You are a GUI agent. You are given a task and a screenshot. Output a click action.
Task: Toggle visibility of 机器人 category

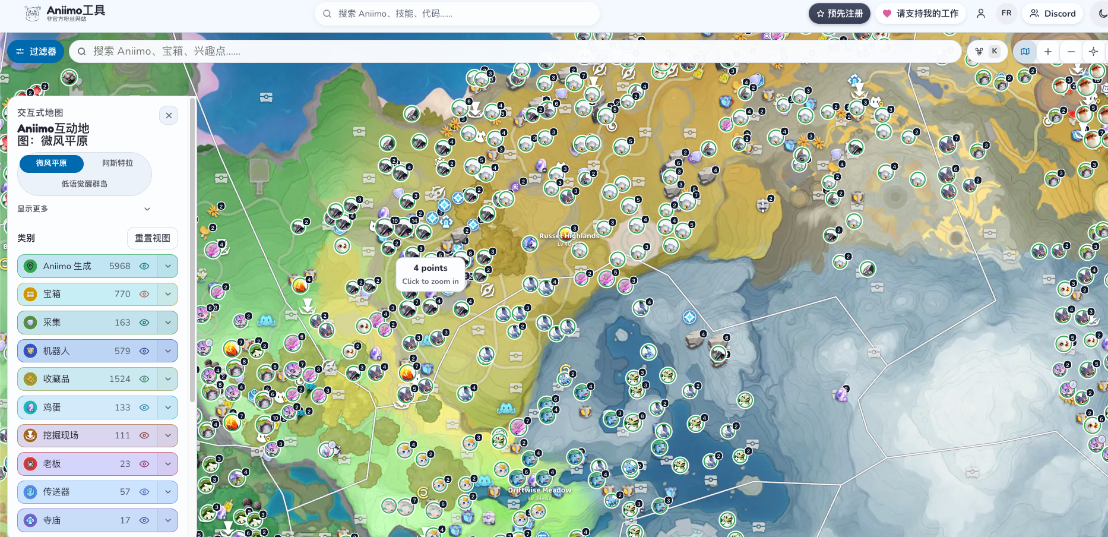pos(144,351)
